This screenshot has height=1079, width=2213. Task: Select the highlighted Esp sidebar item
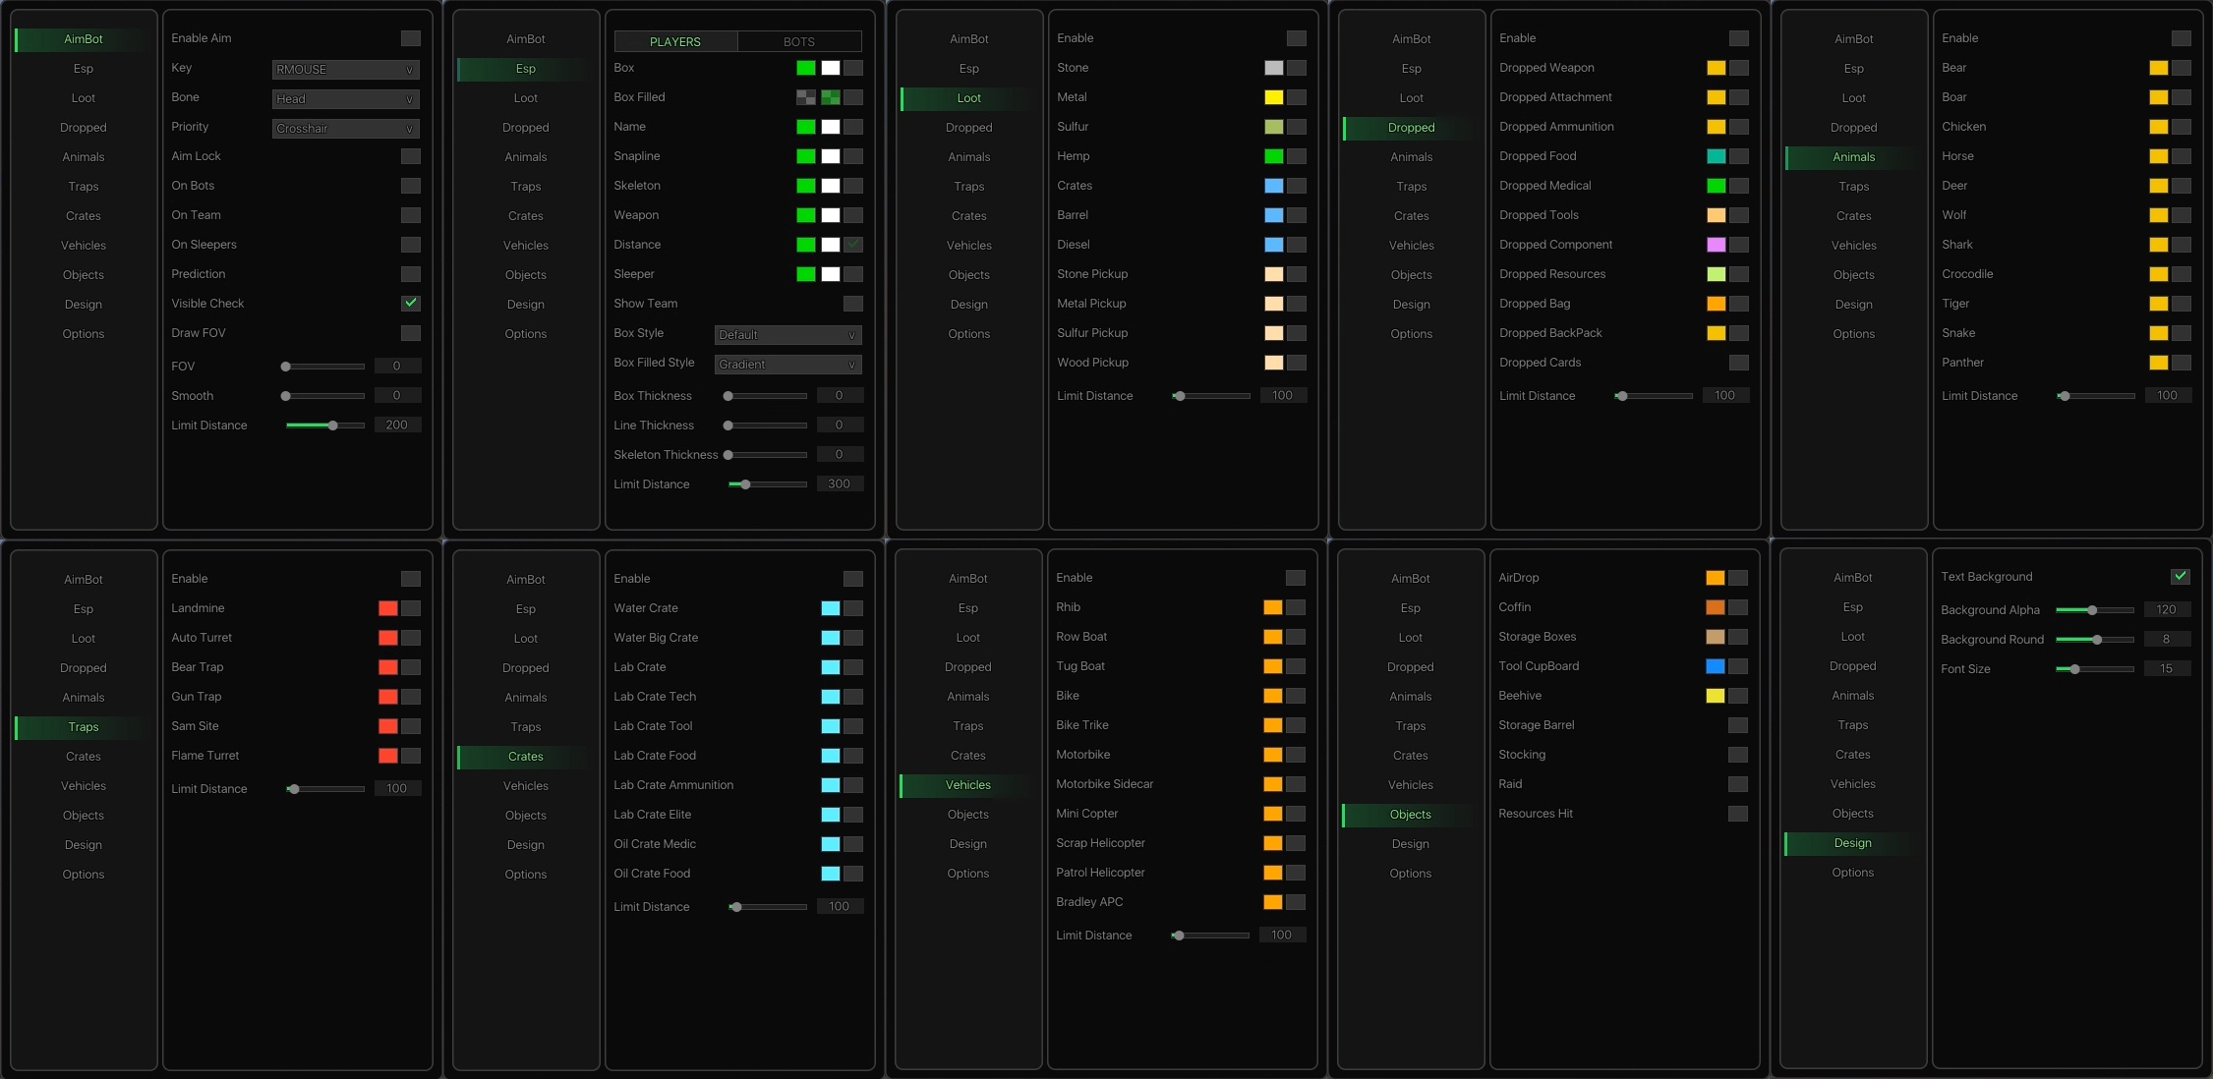pyautogui.click(x=526, y=69)
